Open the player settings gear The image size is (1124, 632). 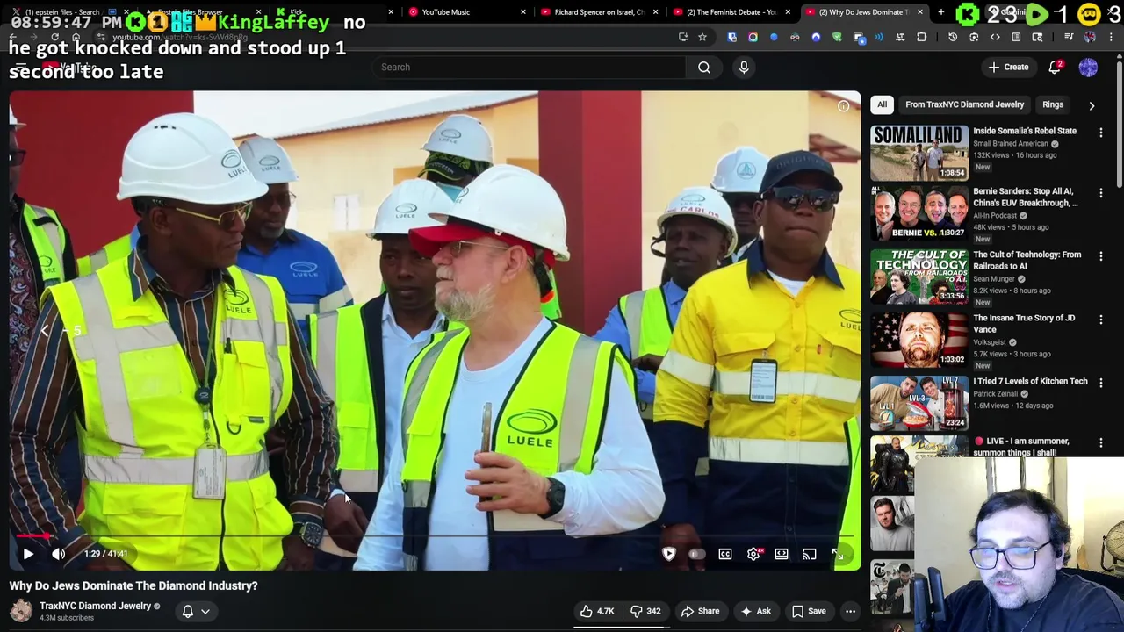(753, 555)
